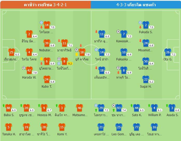This screenshot has height=141, width=181.
Task: Select orange team 3-4-2-1 header tab
Action: (x=46, y=5)
